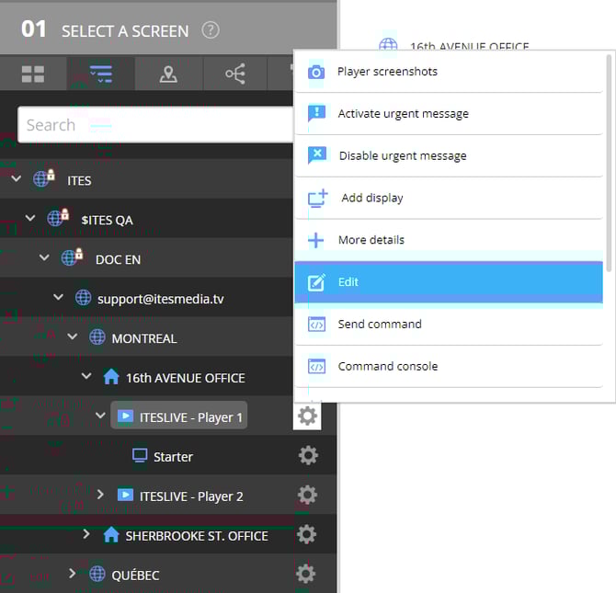Open the hierarchy branch view tab
This screenshot has width=616, height=593.
tap(235, 74)
